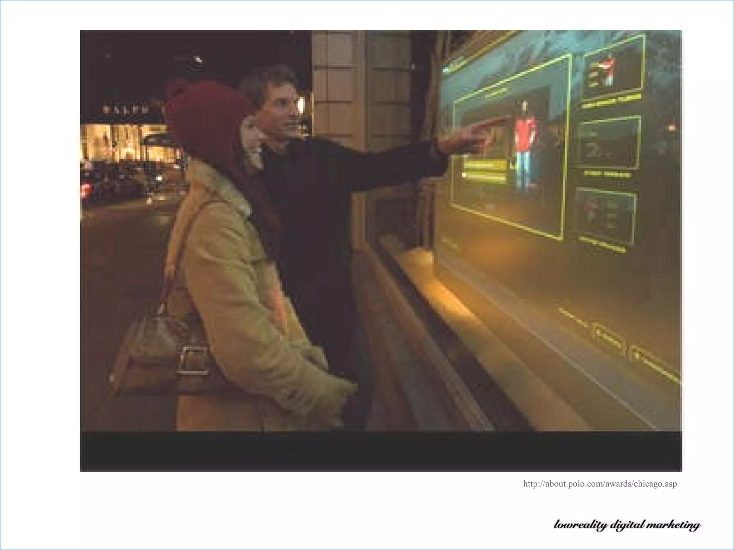
Task: Click the yellow caption under middle product panel
Action: [607, 174]
